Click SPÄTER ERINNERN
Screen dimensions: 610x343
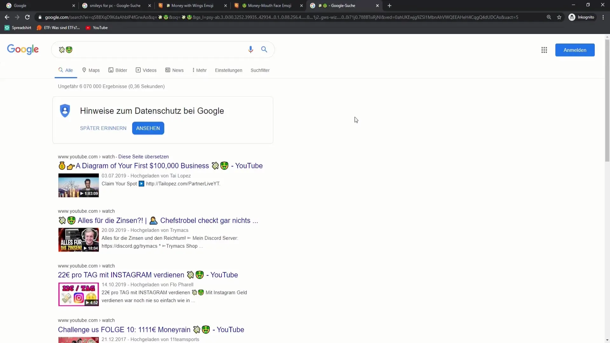tap(103, 128)
